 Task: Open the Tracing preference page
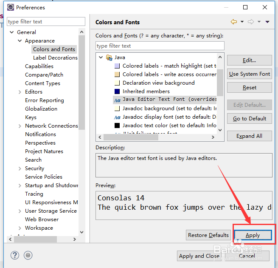coord(34,194)
